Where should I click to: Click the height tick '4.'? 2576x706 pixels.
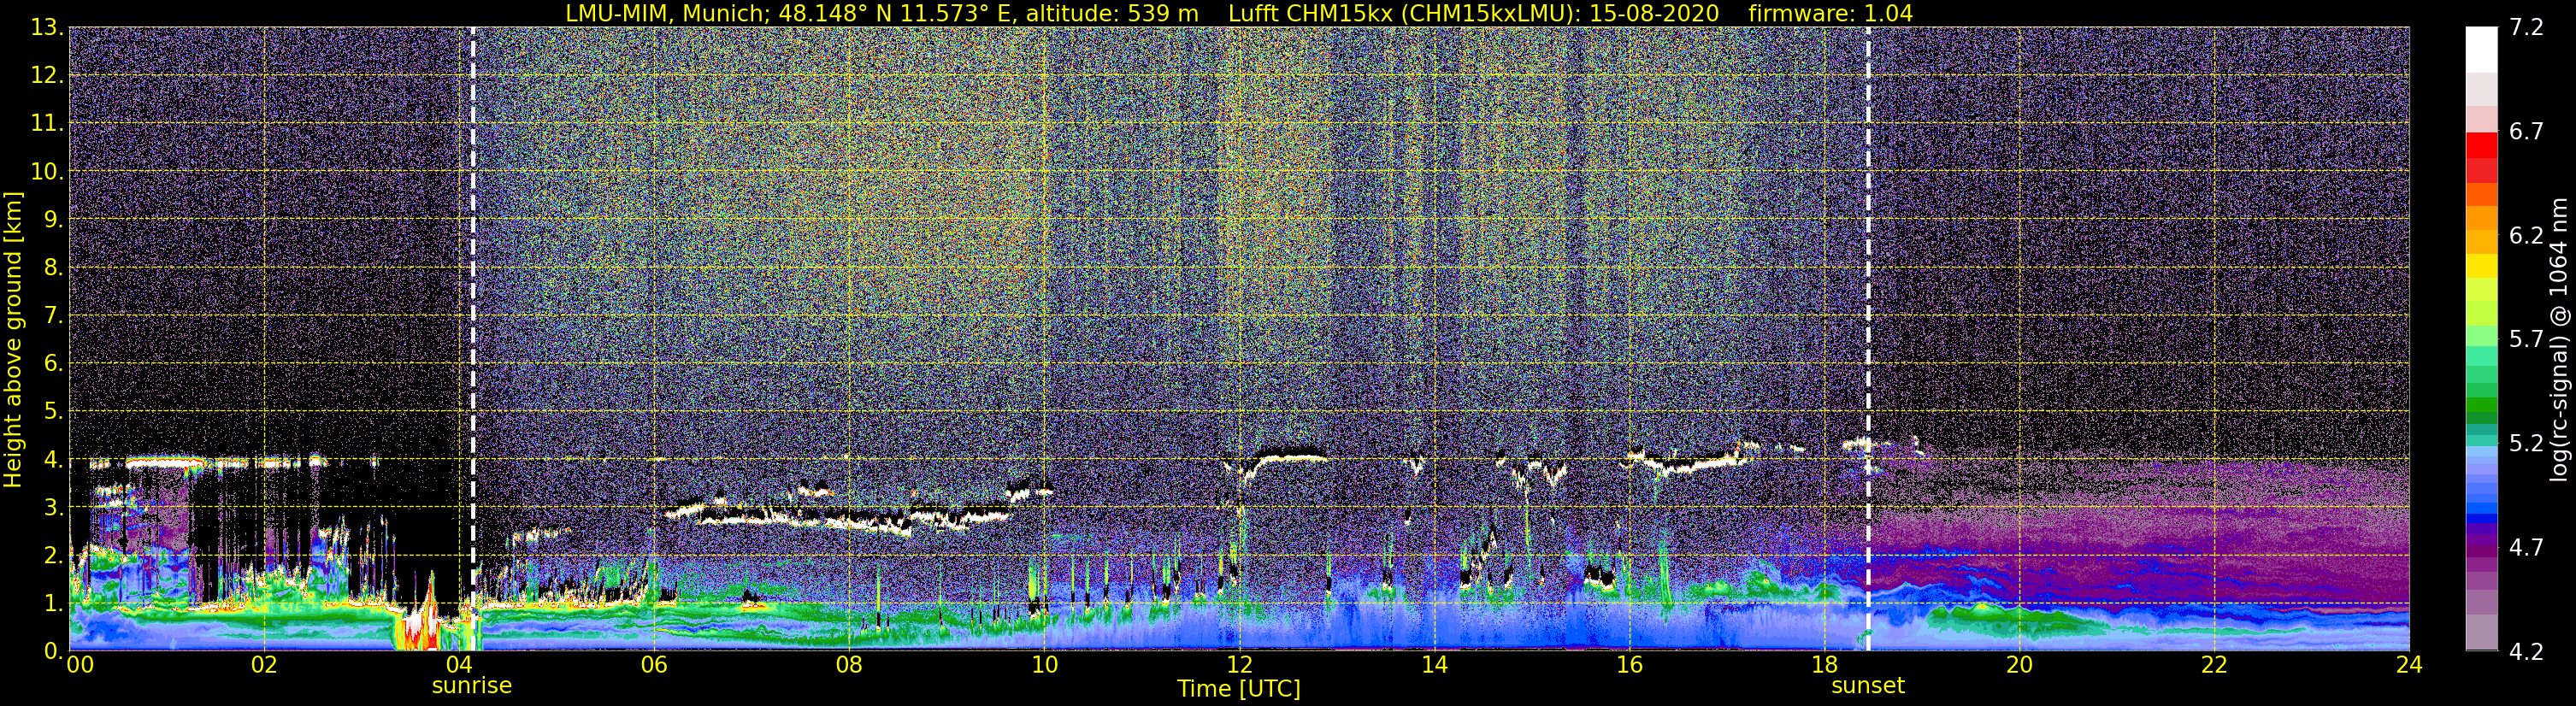point(53,460)
